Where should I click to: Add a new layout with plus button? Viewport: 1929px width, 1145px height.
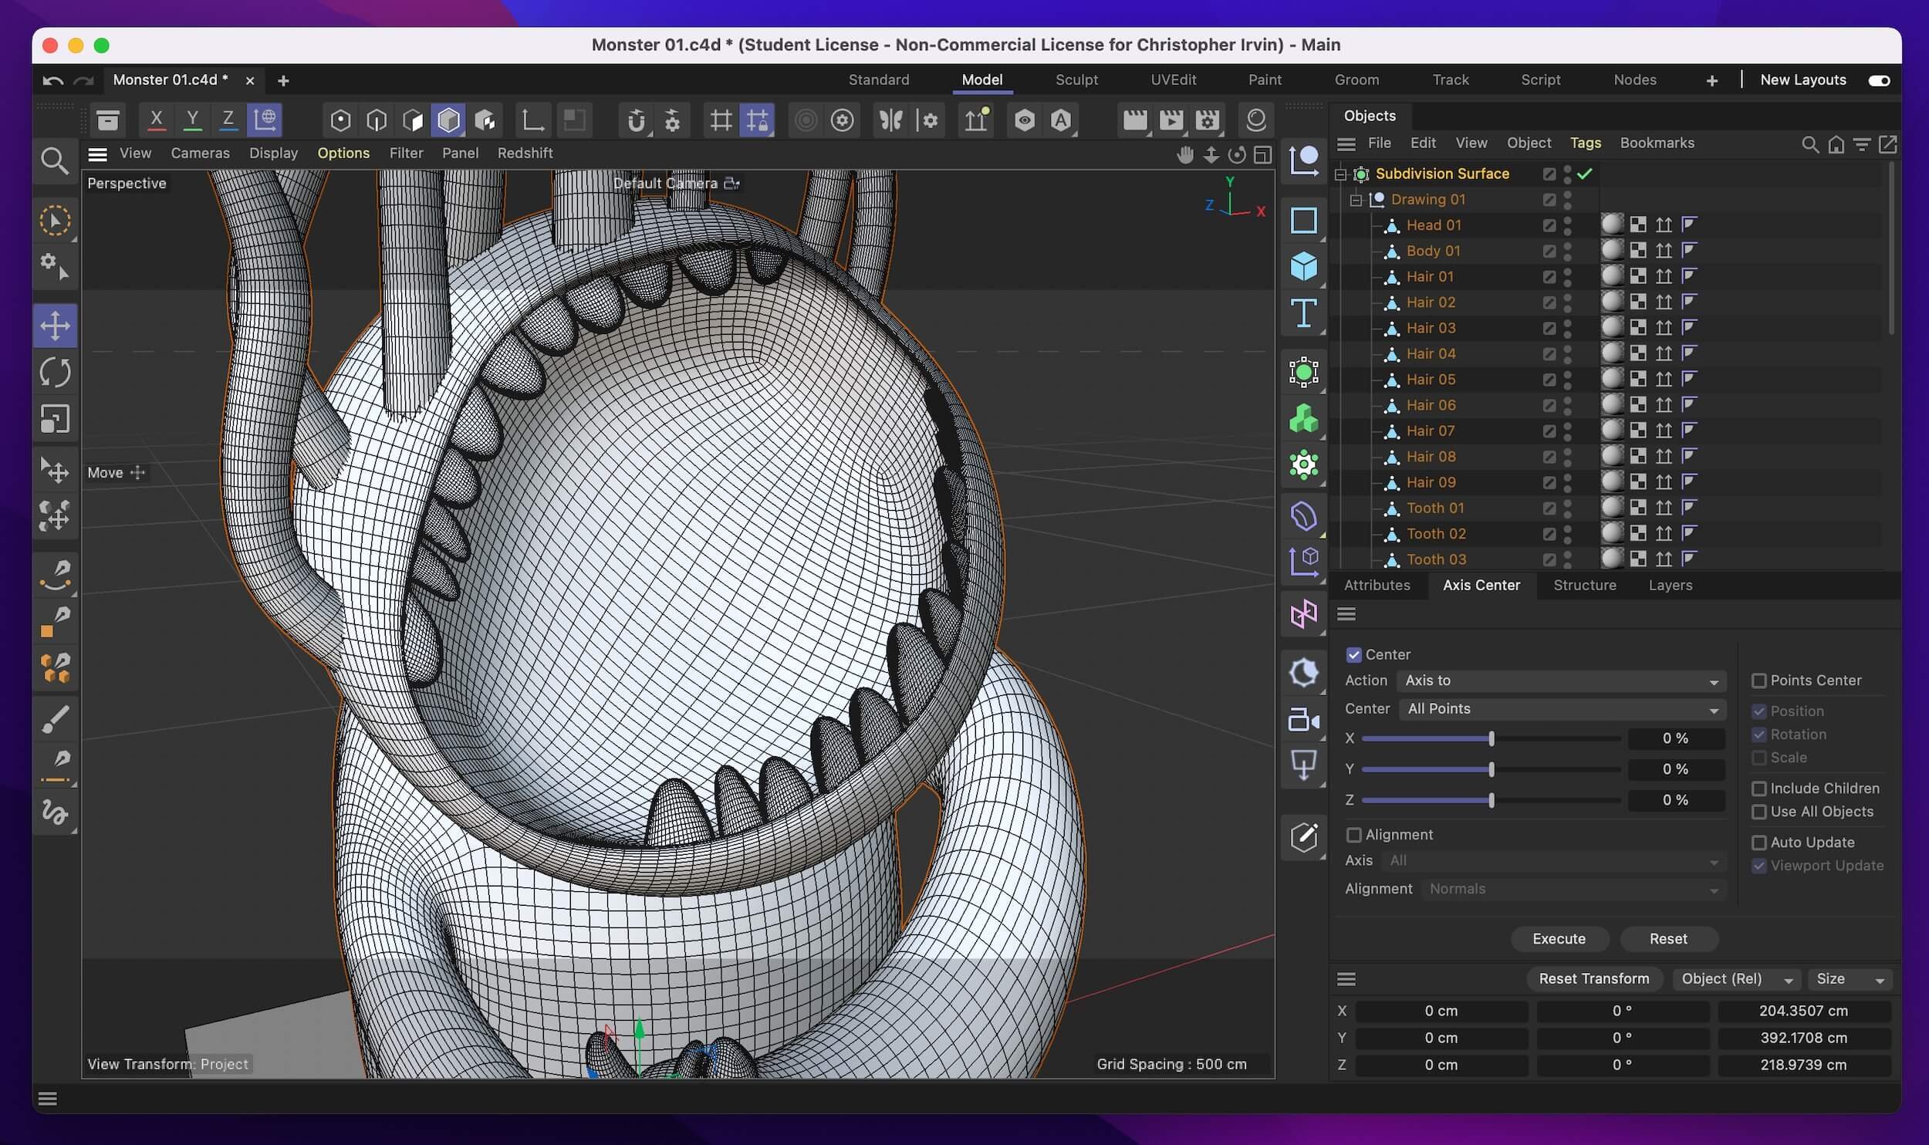coord(1711,80)
